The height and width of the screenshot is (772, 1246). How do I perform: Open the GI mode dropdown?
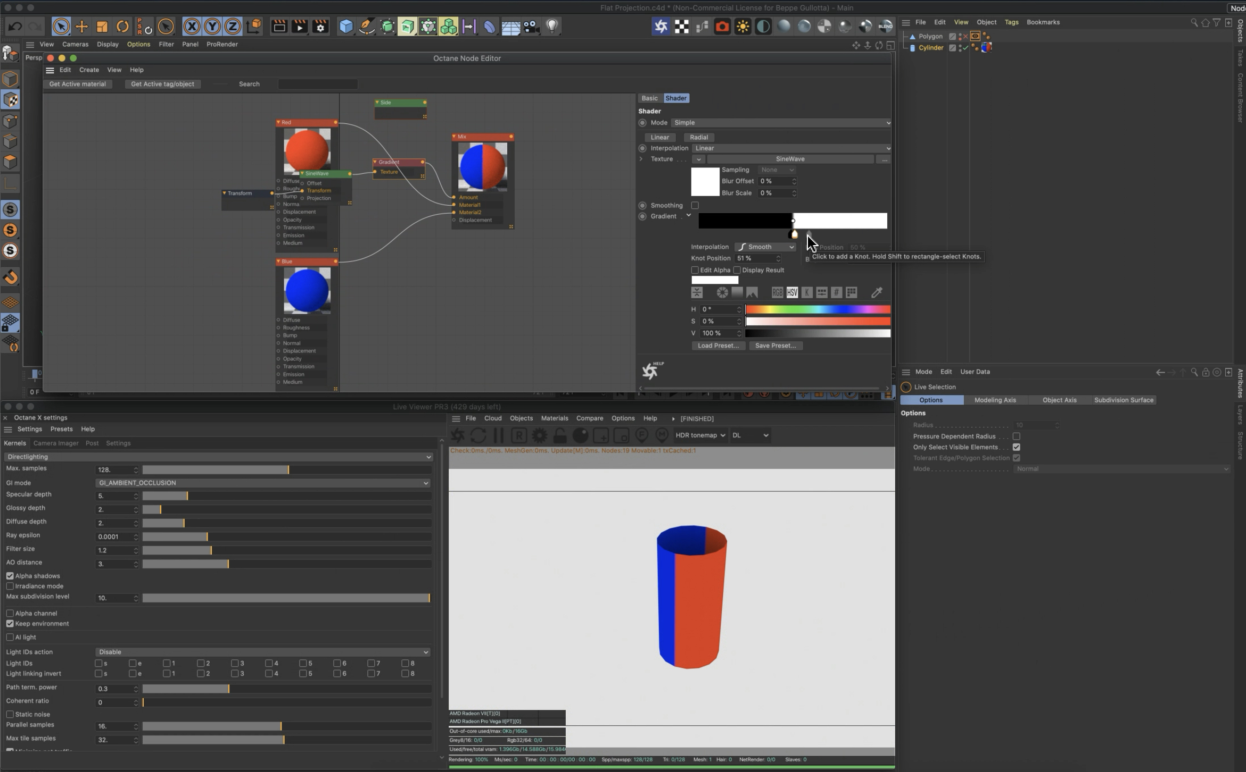coord(263,483)
